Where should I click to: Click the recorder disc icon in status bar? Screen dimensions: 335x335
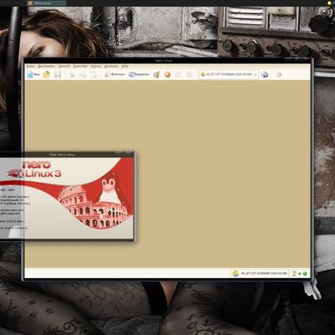[235, 273]
